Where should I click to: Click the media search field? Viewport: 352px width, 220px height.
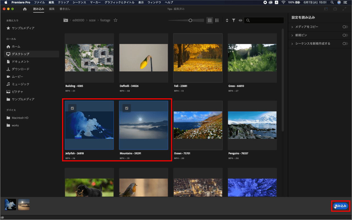[x=264, y=20]
